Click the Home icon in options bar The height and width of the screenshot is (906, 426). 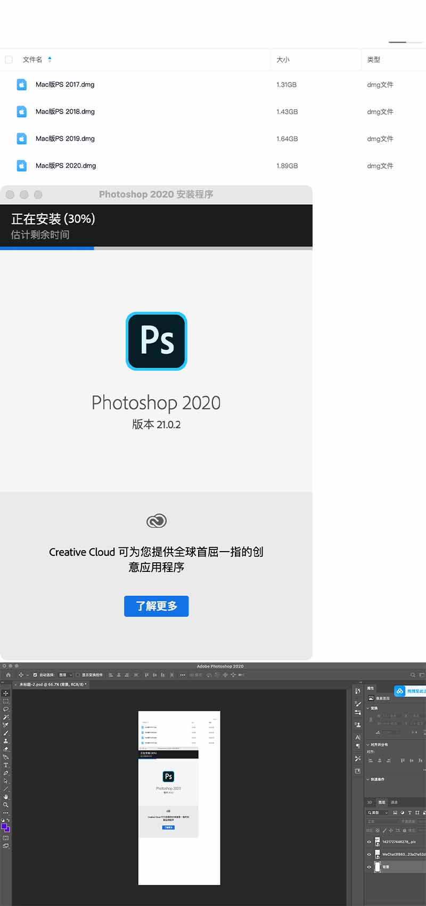point(8,675)
